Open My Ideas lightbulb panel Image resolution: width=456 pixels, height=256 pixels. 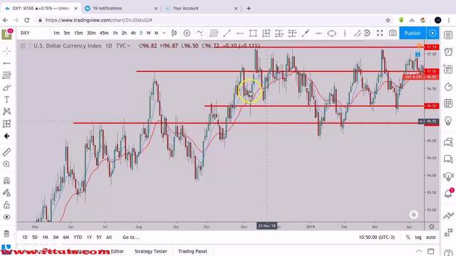click(x=448, y=120)
